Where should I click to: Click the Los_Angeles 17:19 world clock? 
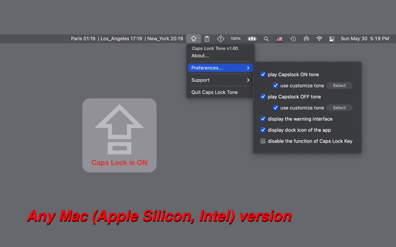[x=121, y=39]
